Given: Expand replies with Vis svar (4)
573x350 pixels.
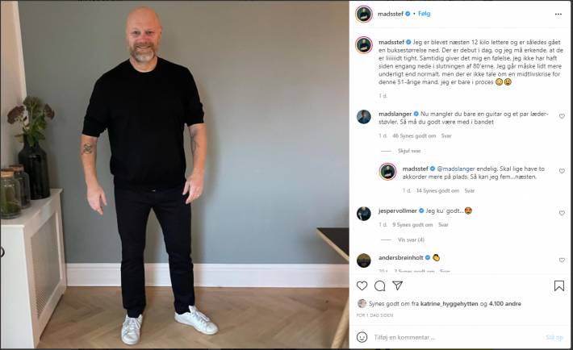Looking at the screenshot, I should [x=411, y=240].
